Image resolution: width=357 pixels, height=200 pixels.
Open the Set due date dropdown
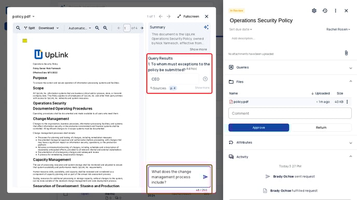(240, 29)
